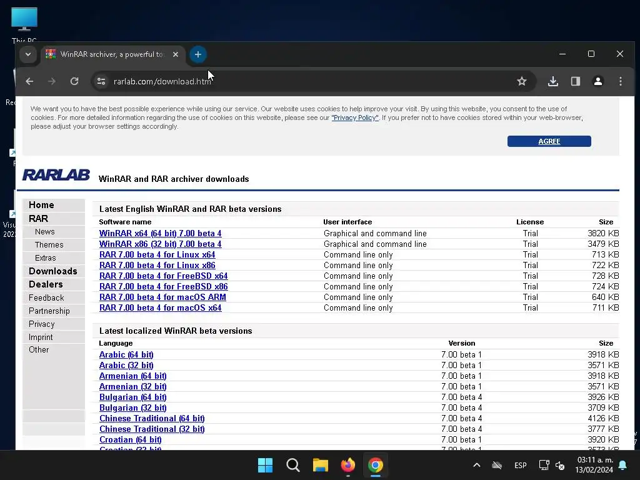This screenshot has height=480, width=640.
Task: Download RAR 7.00 beta 4 for macOS ARM
Action: (x=162, y=297)
